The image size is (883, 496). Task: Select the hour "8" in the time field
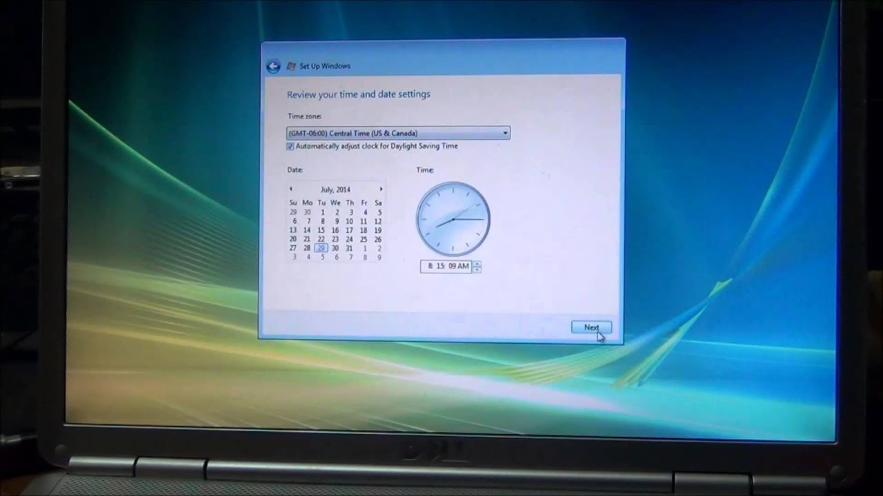[x=430, y=266]
